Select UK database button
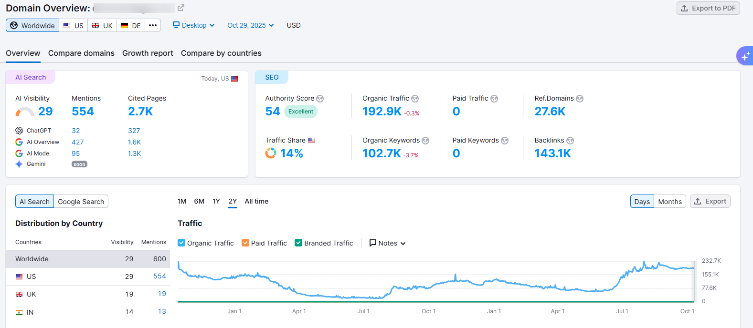The width and height of the screenshot is (753, 328). [x=102, y=25]
